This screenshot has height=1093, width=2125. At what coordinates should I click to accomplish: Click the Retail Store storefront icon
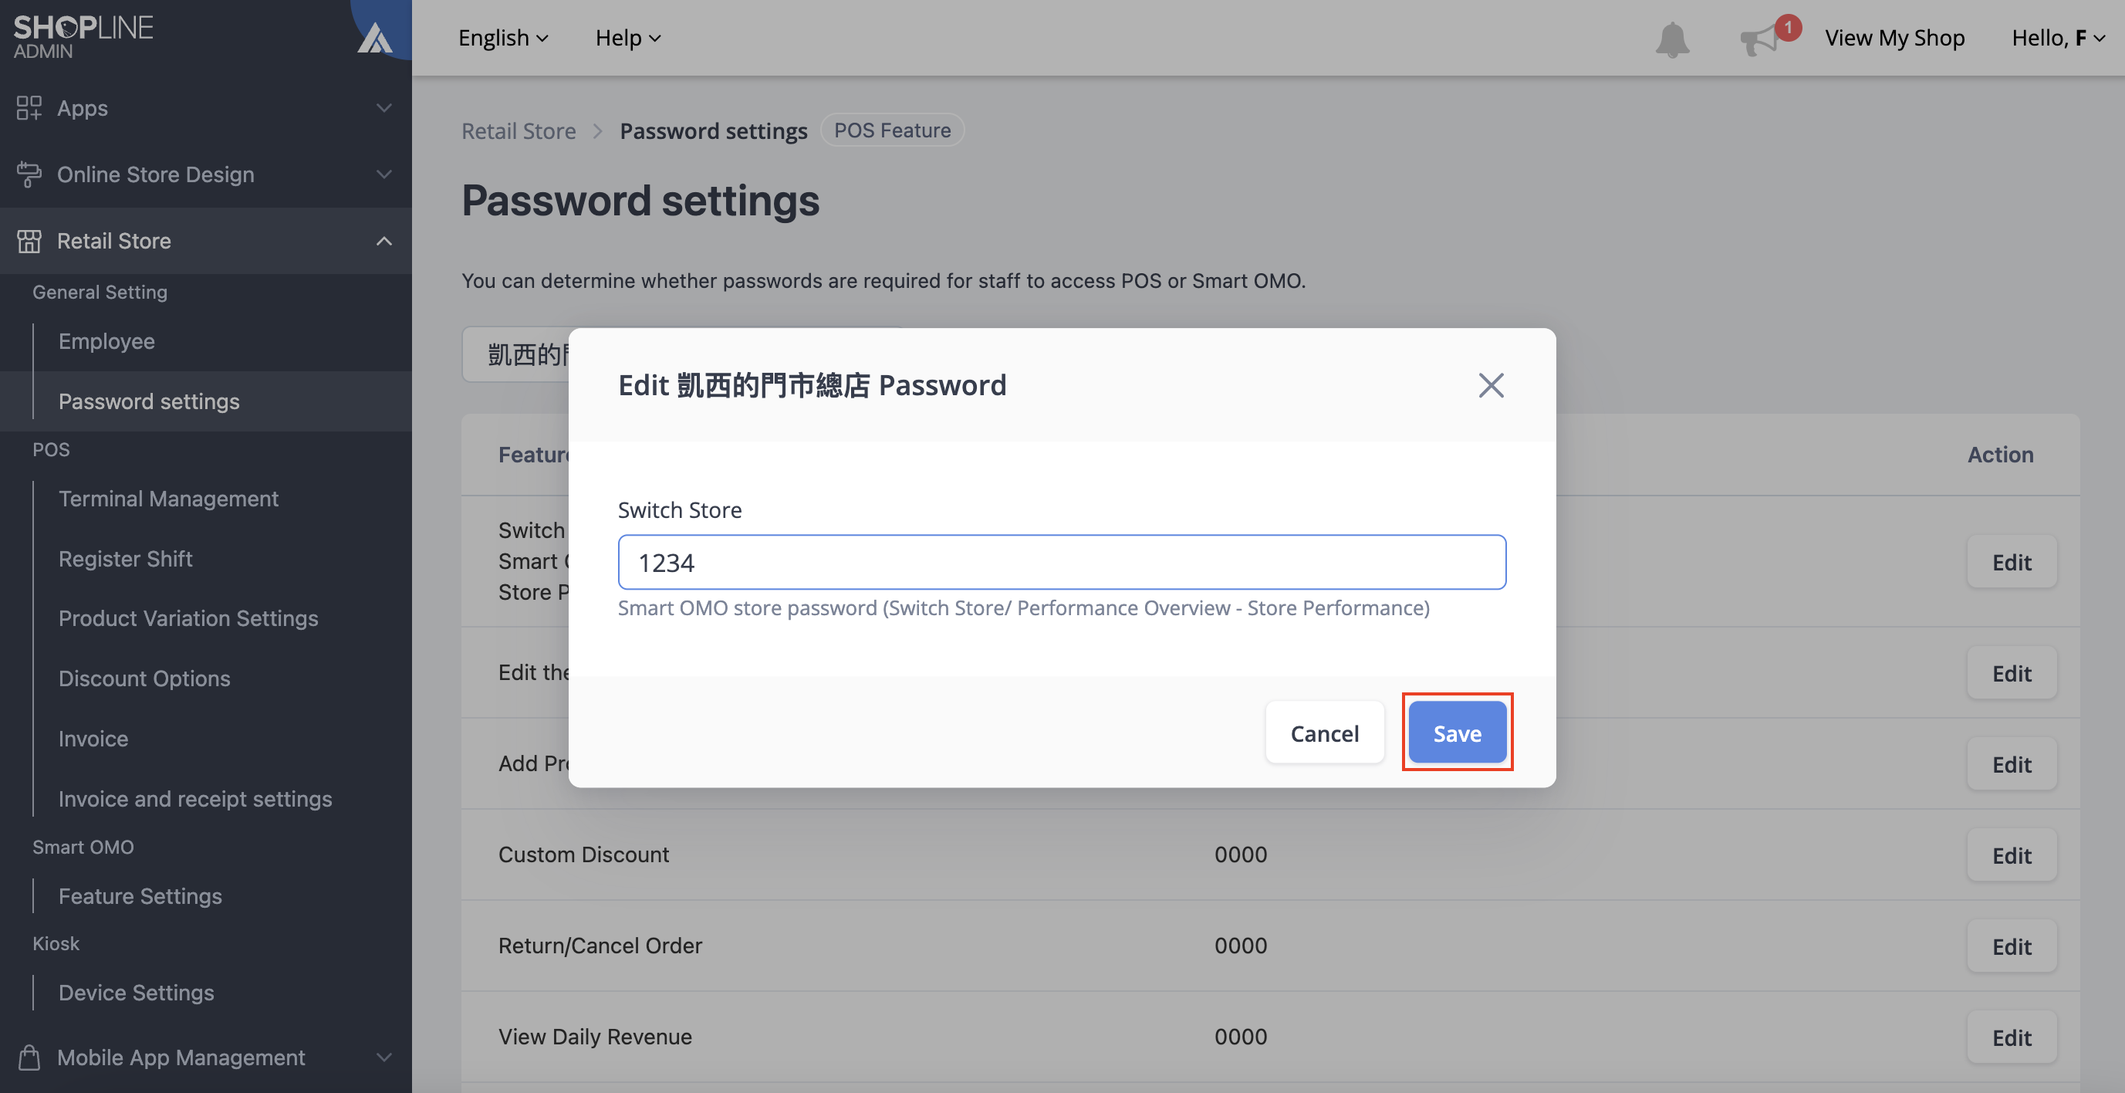[29, 241]
